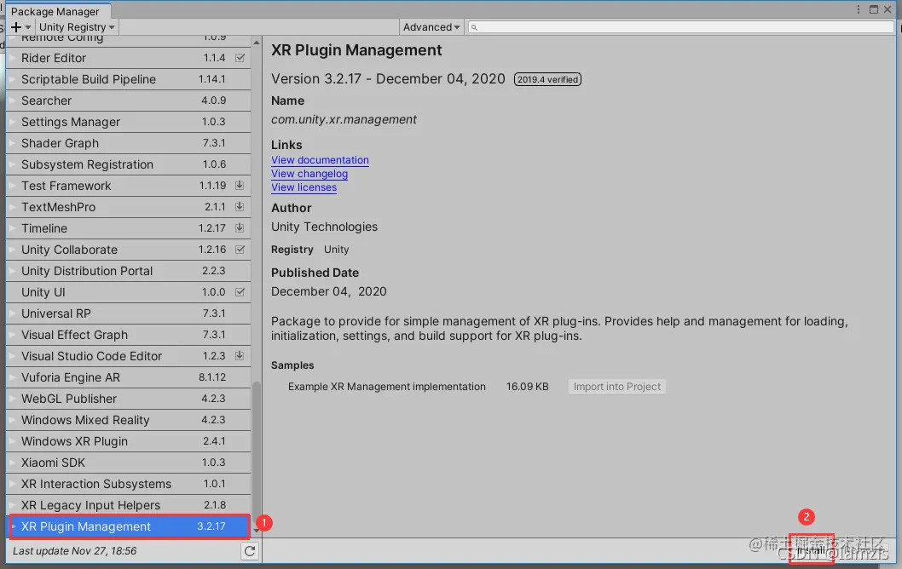Open the three-dot window options menu
The height and width of the screenshot is (569, 902).
click(x=859, y=9)
